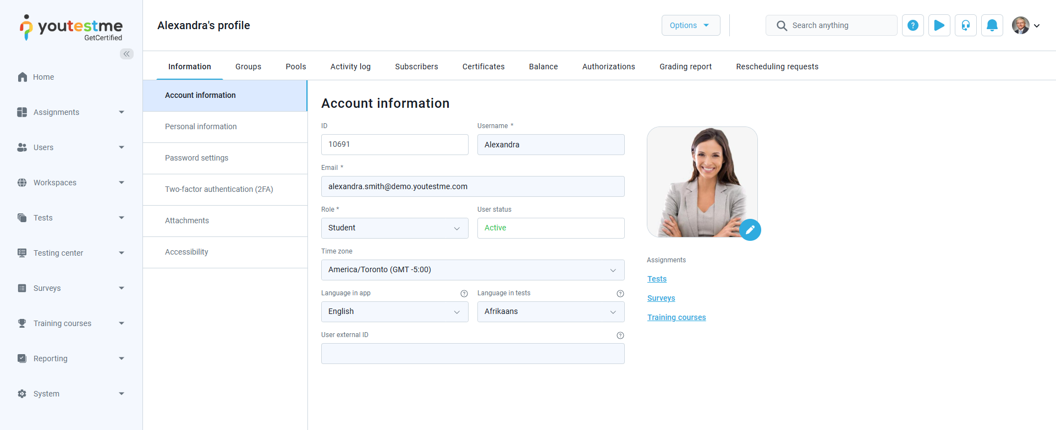This screenshot has width=1056, height=430.
Task: Click the Users people icon
Action: (22, 147)
